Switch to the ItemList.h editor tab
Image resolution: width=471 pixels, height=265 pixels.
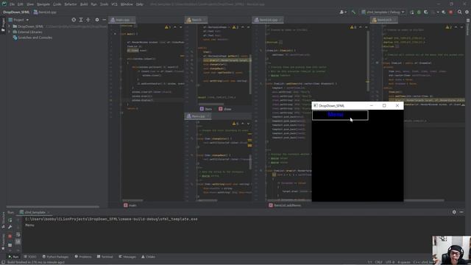(x=384, y=20)
